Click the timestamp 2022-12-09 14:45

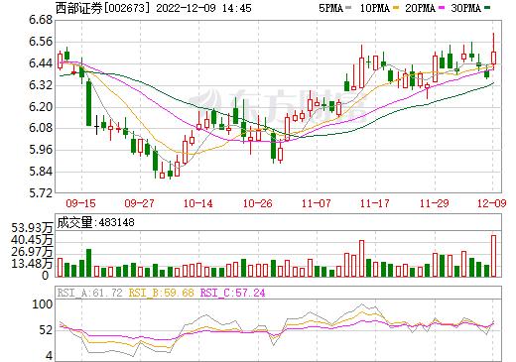pyautogui.click(x=203, y=8)
